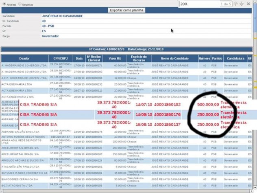Viewport: 257px width, 193px height.
Task: Click Espécie do Recurso column header
Action: click(139, 58)
